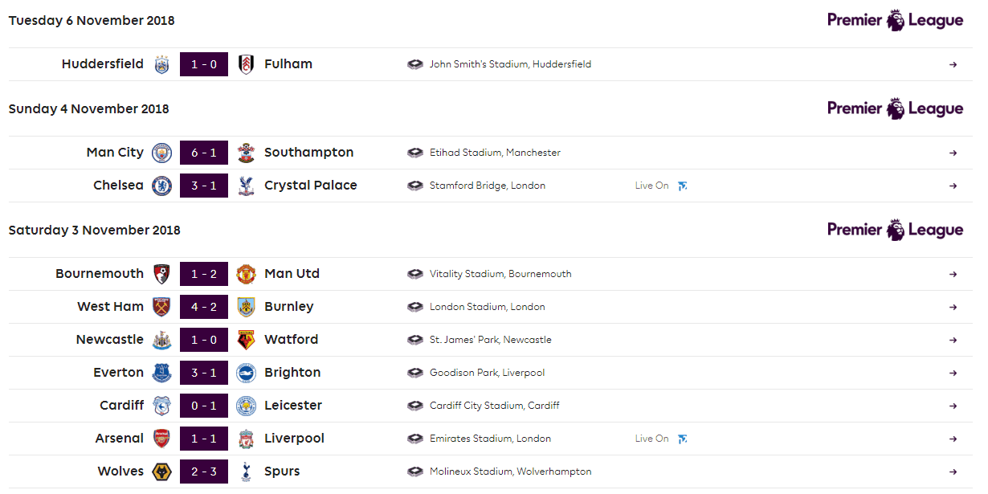Click the Leicester team name
Viewport: 988px width, 494px height.
pyautogui.click(x=293, y=405)
